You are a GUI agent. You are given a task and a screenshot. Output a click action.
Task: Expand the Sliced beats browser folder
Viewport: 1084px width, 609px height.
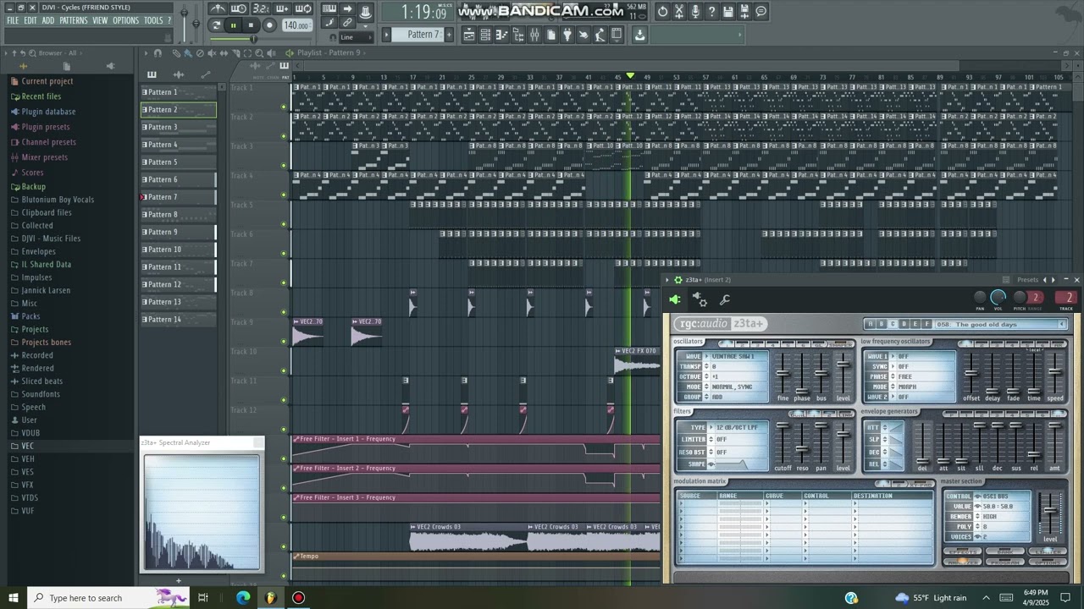click(x=42, y=381)
